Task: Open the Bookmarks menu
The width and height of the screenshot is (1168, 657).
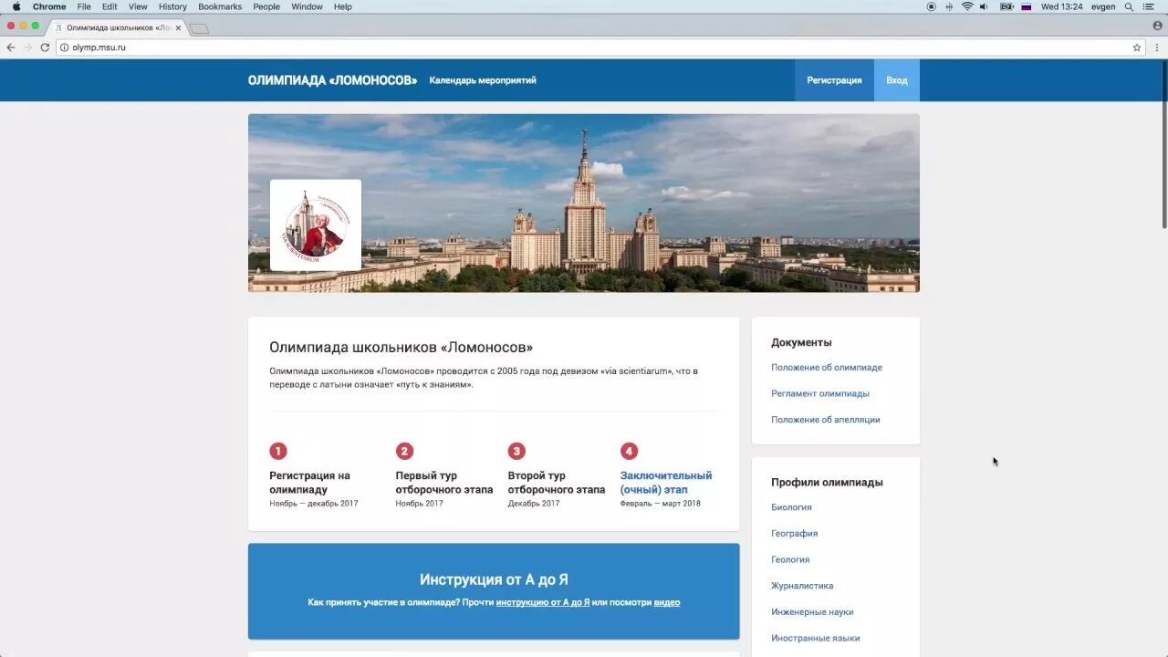Action: point(220,6)
